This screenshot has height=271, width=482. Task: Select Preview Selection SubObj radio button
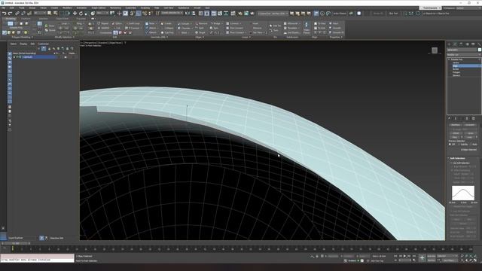pos(459,144)
